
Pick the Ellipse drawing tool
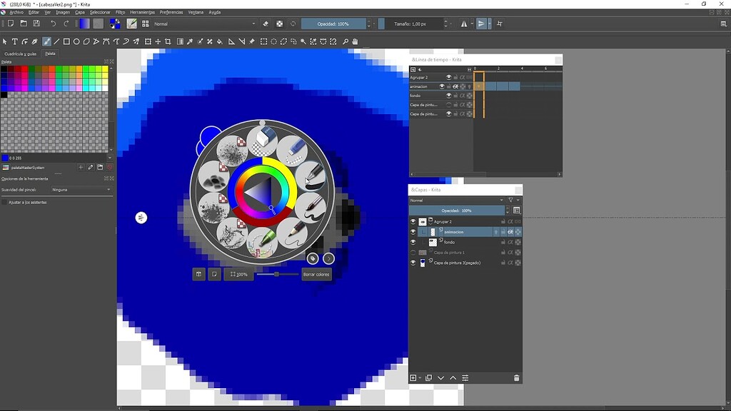76,42
